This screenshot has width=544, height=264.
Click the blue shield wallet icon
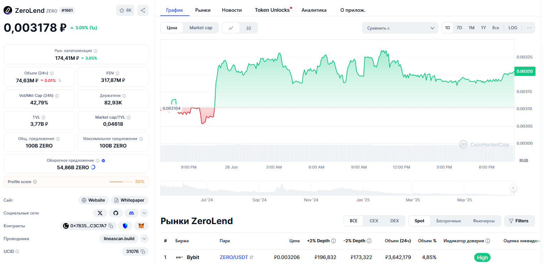[125, 226]
